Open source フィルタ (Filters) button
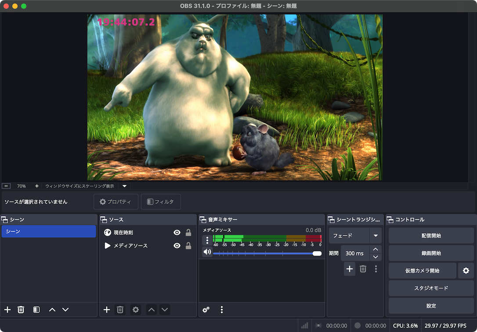This screenshot has width=477, height=332. (x=161, y=202)
